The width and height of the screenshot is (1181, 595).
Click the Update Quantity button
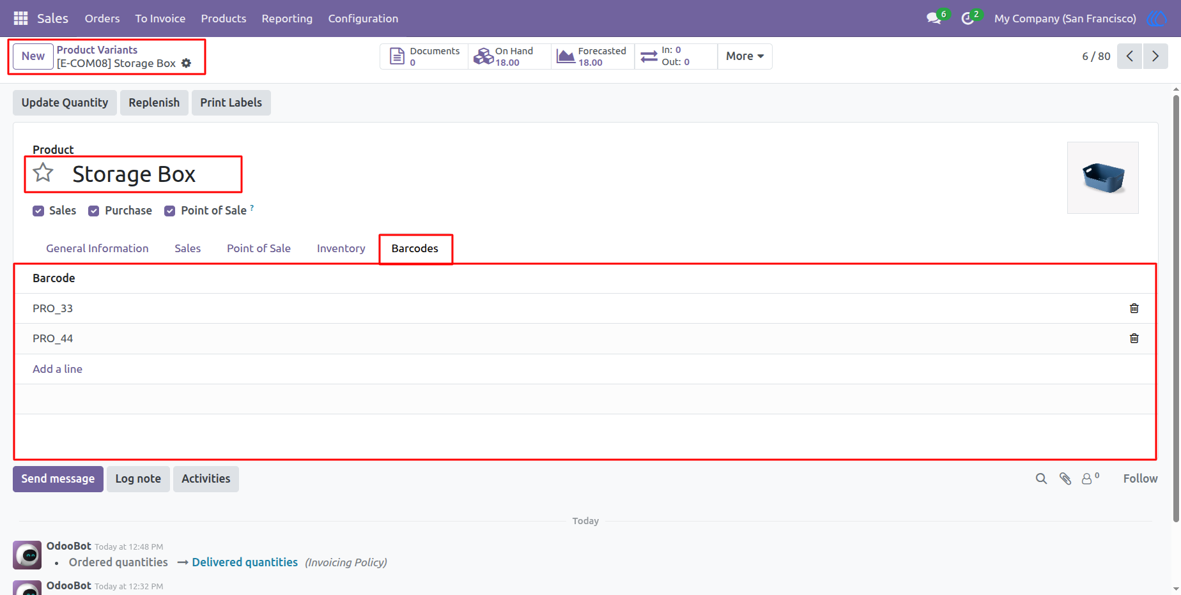pyautogui.click(x=65, y=103)
